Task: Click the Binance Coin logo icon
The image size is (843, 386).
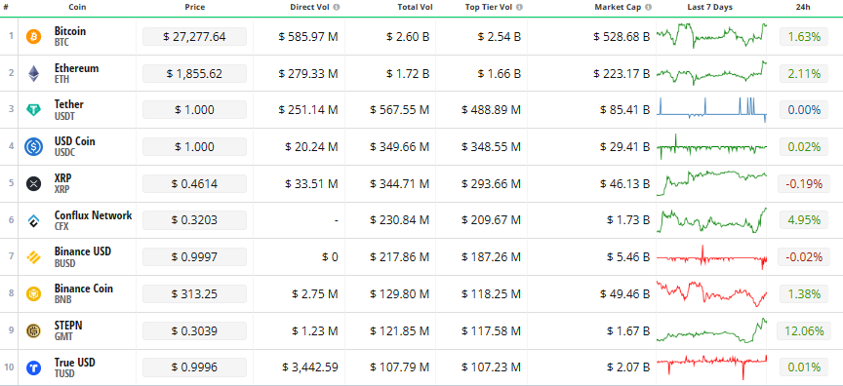Action: (34, 293)
